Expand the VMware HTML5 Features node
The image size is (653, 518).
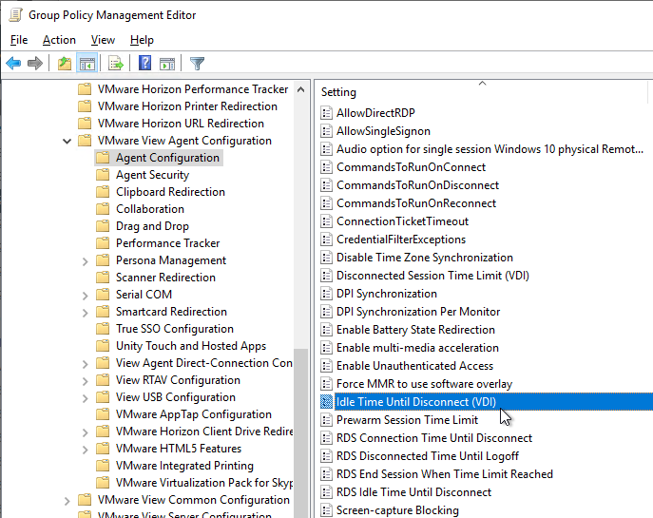click(x=85, y=450)
